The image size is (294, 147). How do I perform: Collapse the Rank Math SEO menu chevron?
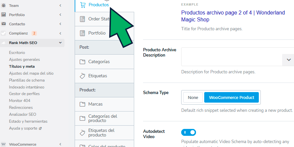click(61, 43)
